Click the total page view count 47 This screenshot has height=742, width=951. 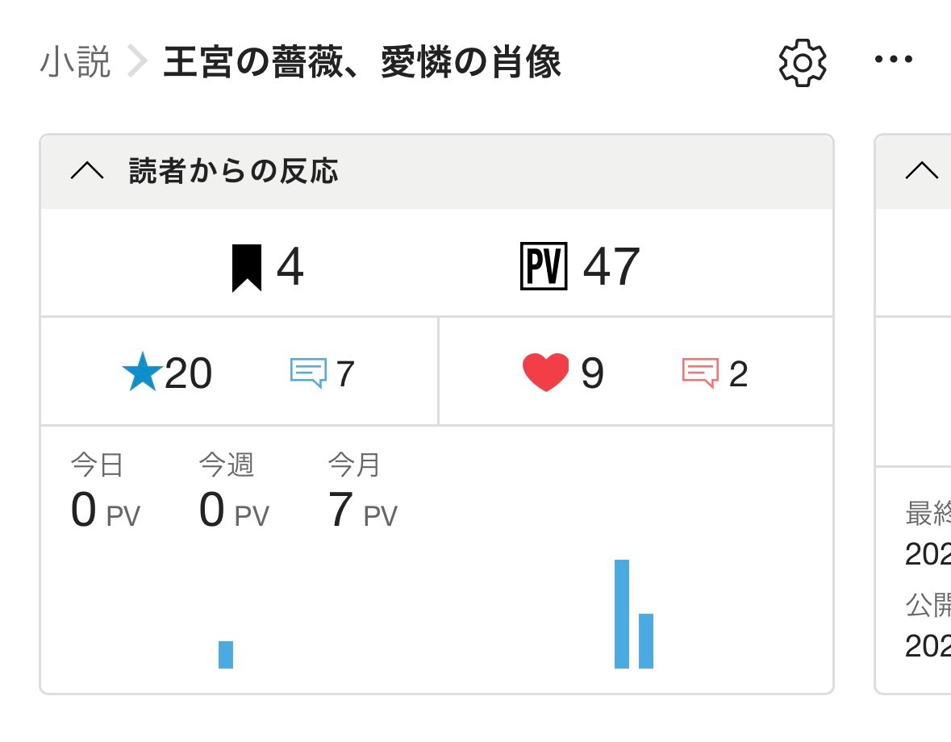[611, 269]
